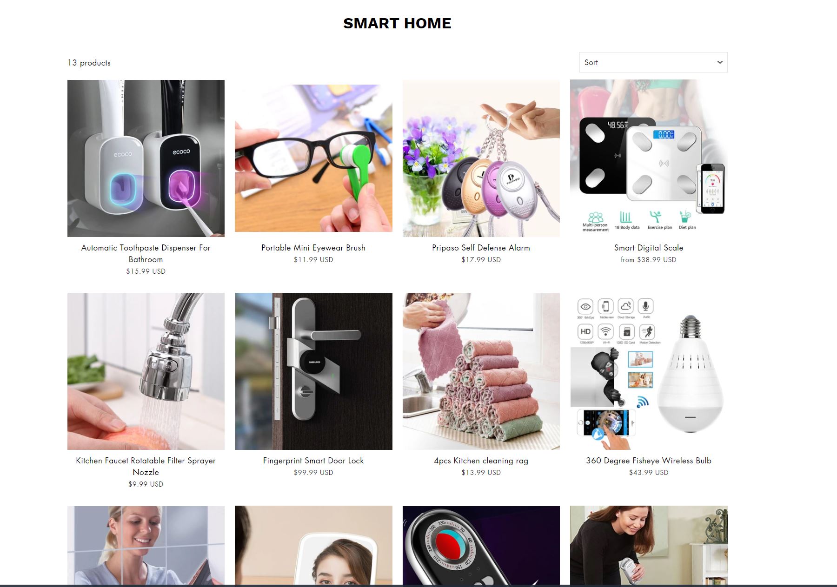Click the Sort dropdown chevron arrow
This screenshot has width=837, height=587.
pyautogui.click(x=720, y=62)
